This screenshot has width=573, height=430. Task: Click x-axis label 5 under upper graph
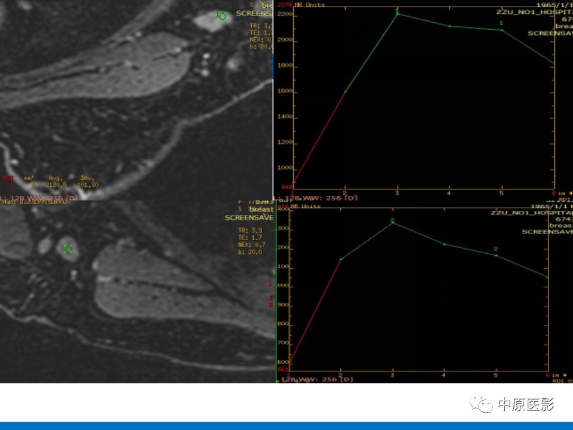coord(501,193)
